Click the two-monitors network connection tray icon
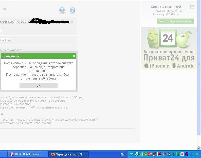Viewport: 201px width, 158px height. coord(137,154)
